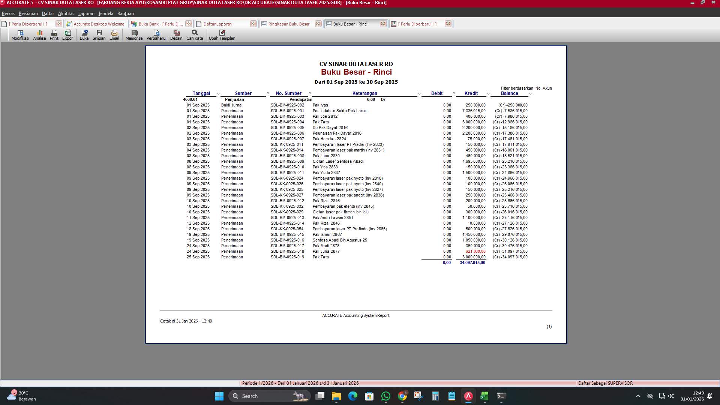Open the Desain report designer
Screen dimensions: 720x405
[176, 35]
